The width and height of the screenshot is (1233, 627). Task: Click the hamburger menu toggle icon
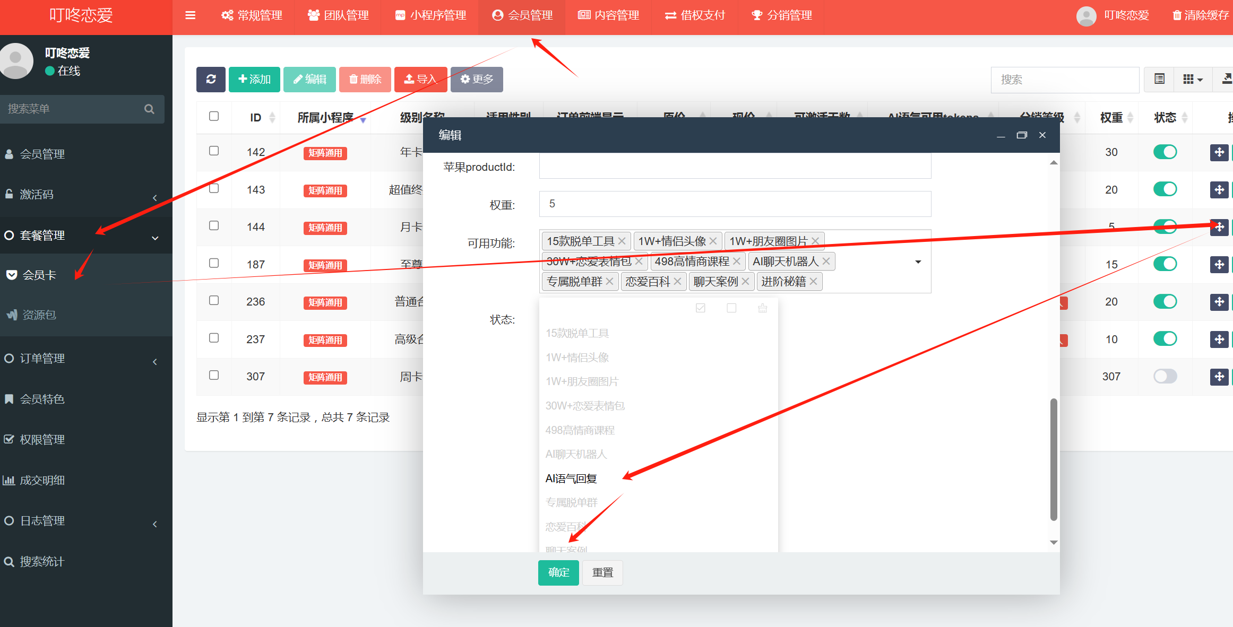[191, 15]
